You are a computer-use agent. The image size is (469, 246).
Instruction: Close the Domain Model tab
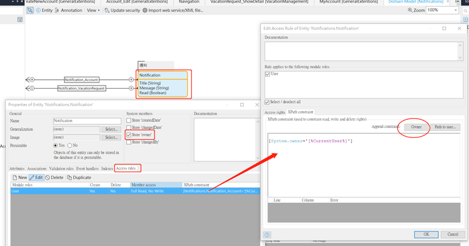coord(448,1)
